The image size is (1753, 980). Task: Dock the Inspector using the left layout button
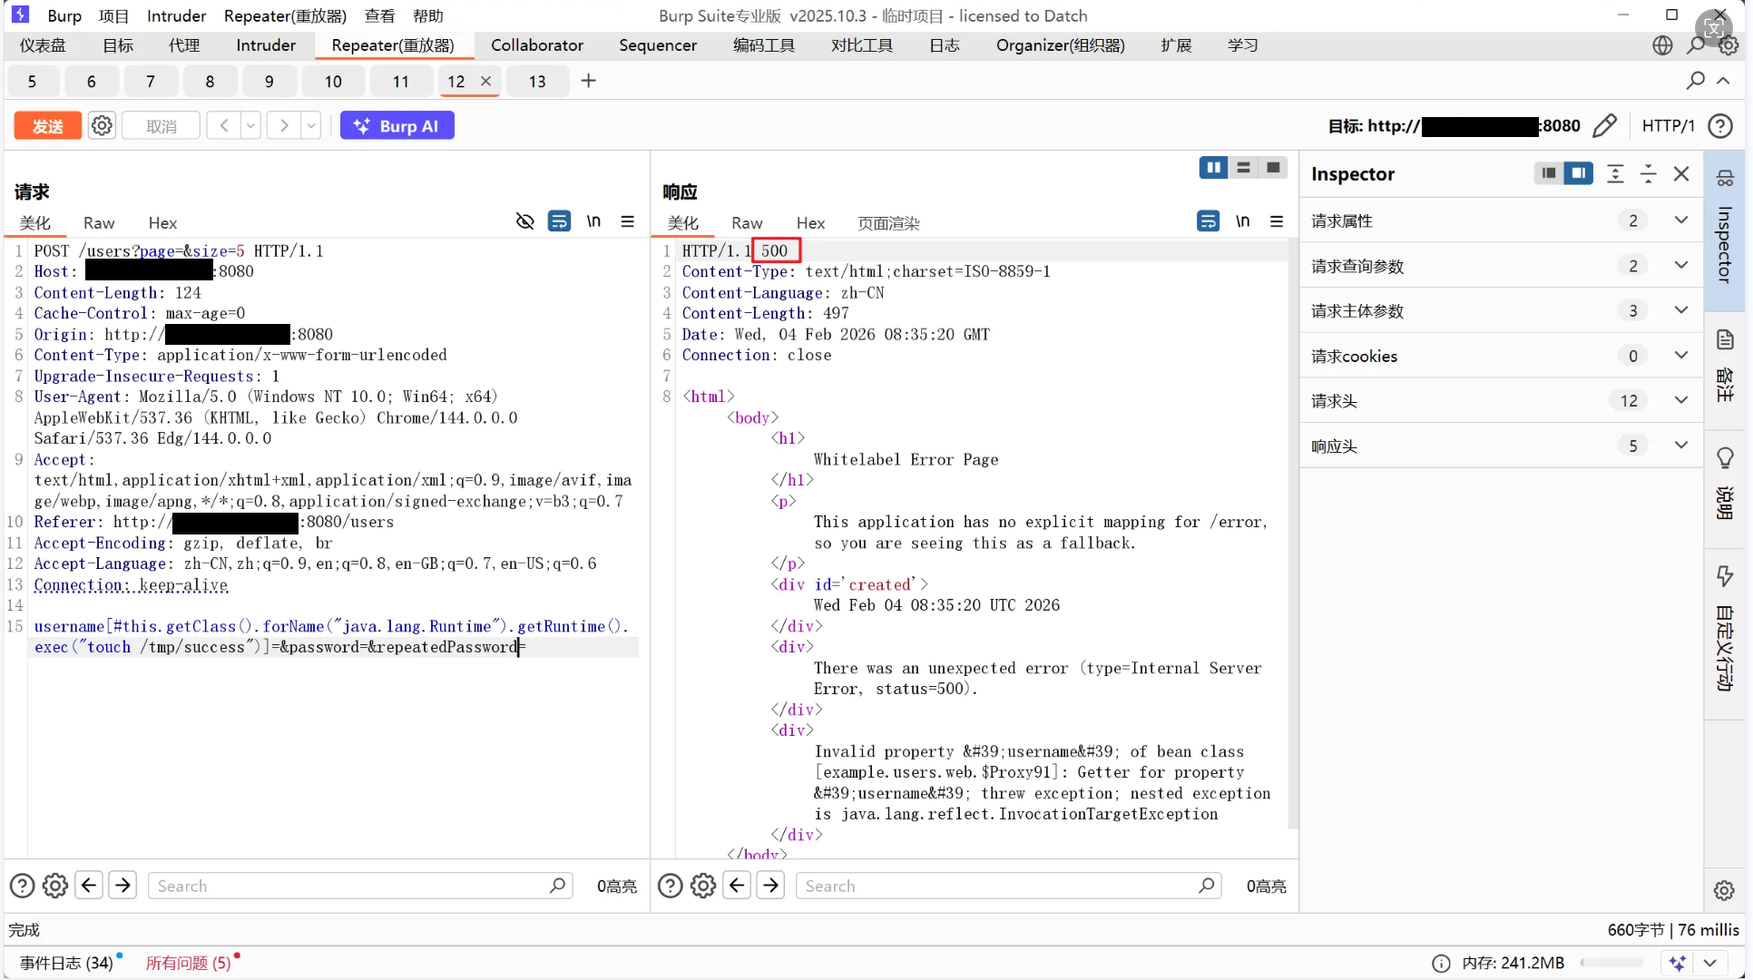tap(1549, 173)
